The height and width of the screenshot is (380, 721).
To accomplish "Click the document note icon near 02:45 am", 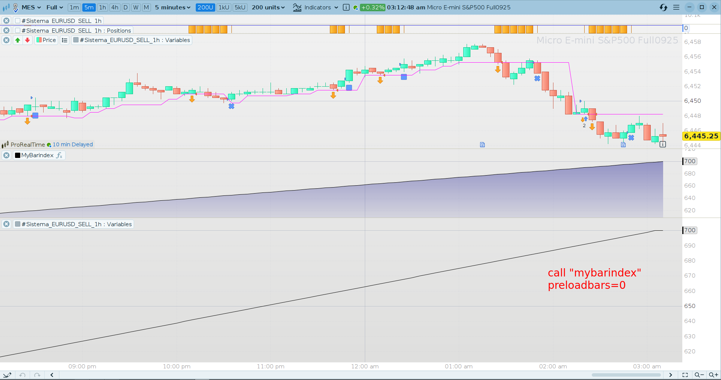I will click(623, 144).
